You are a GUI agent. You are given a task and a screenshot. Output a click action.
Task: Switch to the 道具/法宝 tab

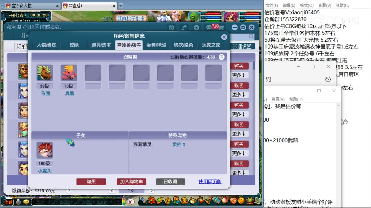[101, 45]
